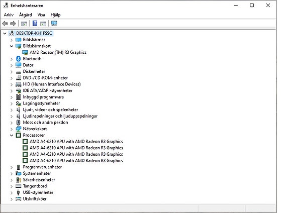Select the Inbyggd programvara firmware icon
Viewport: 289px width, 213px height.
[x=18, y=97]
